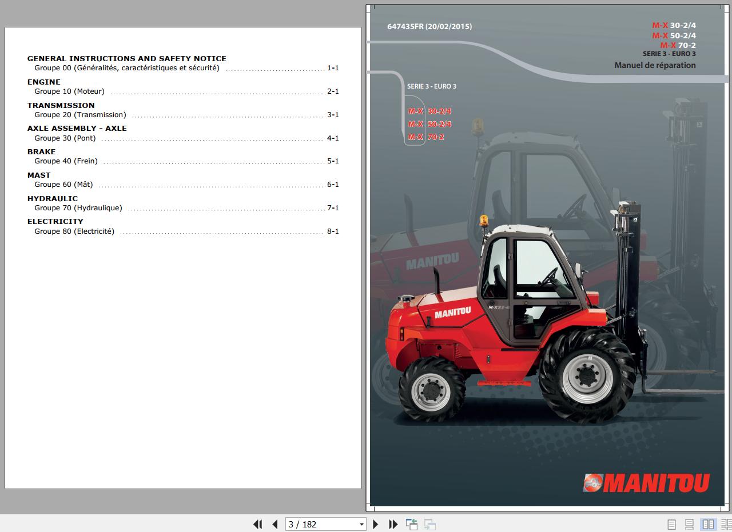Click M-X 50-2/4 in top-right header
The width and height of the screenshot is (732, 532).
click(674, 35)
